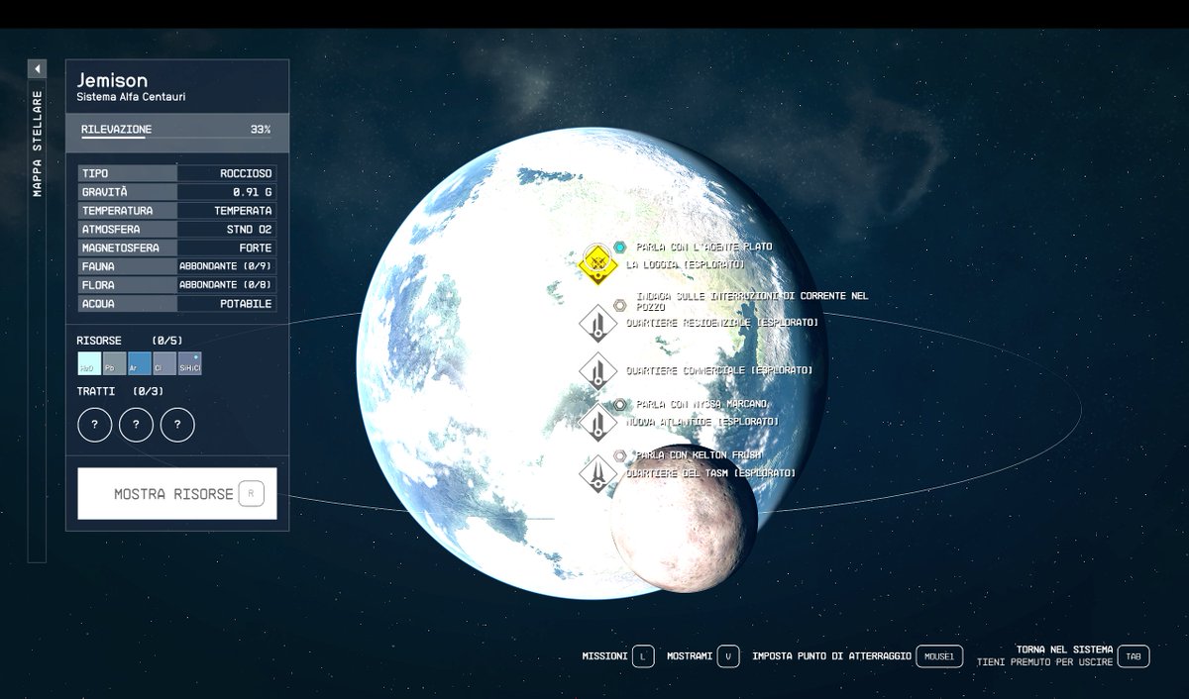Click the last unknown trait circle under Tratti

click(177, 425)
